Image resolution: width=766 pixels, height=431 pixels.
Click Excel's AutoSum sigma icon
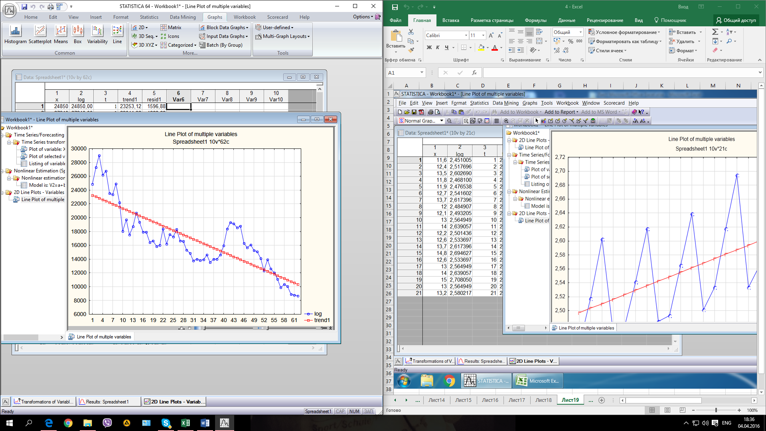click(x=715, y=32)
